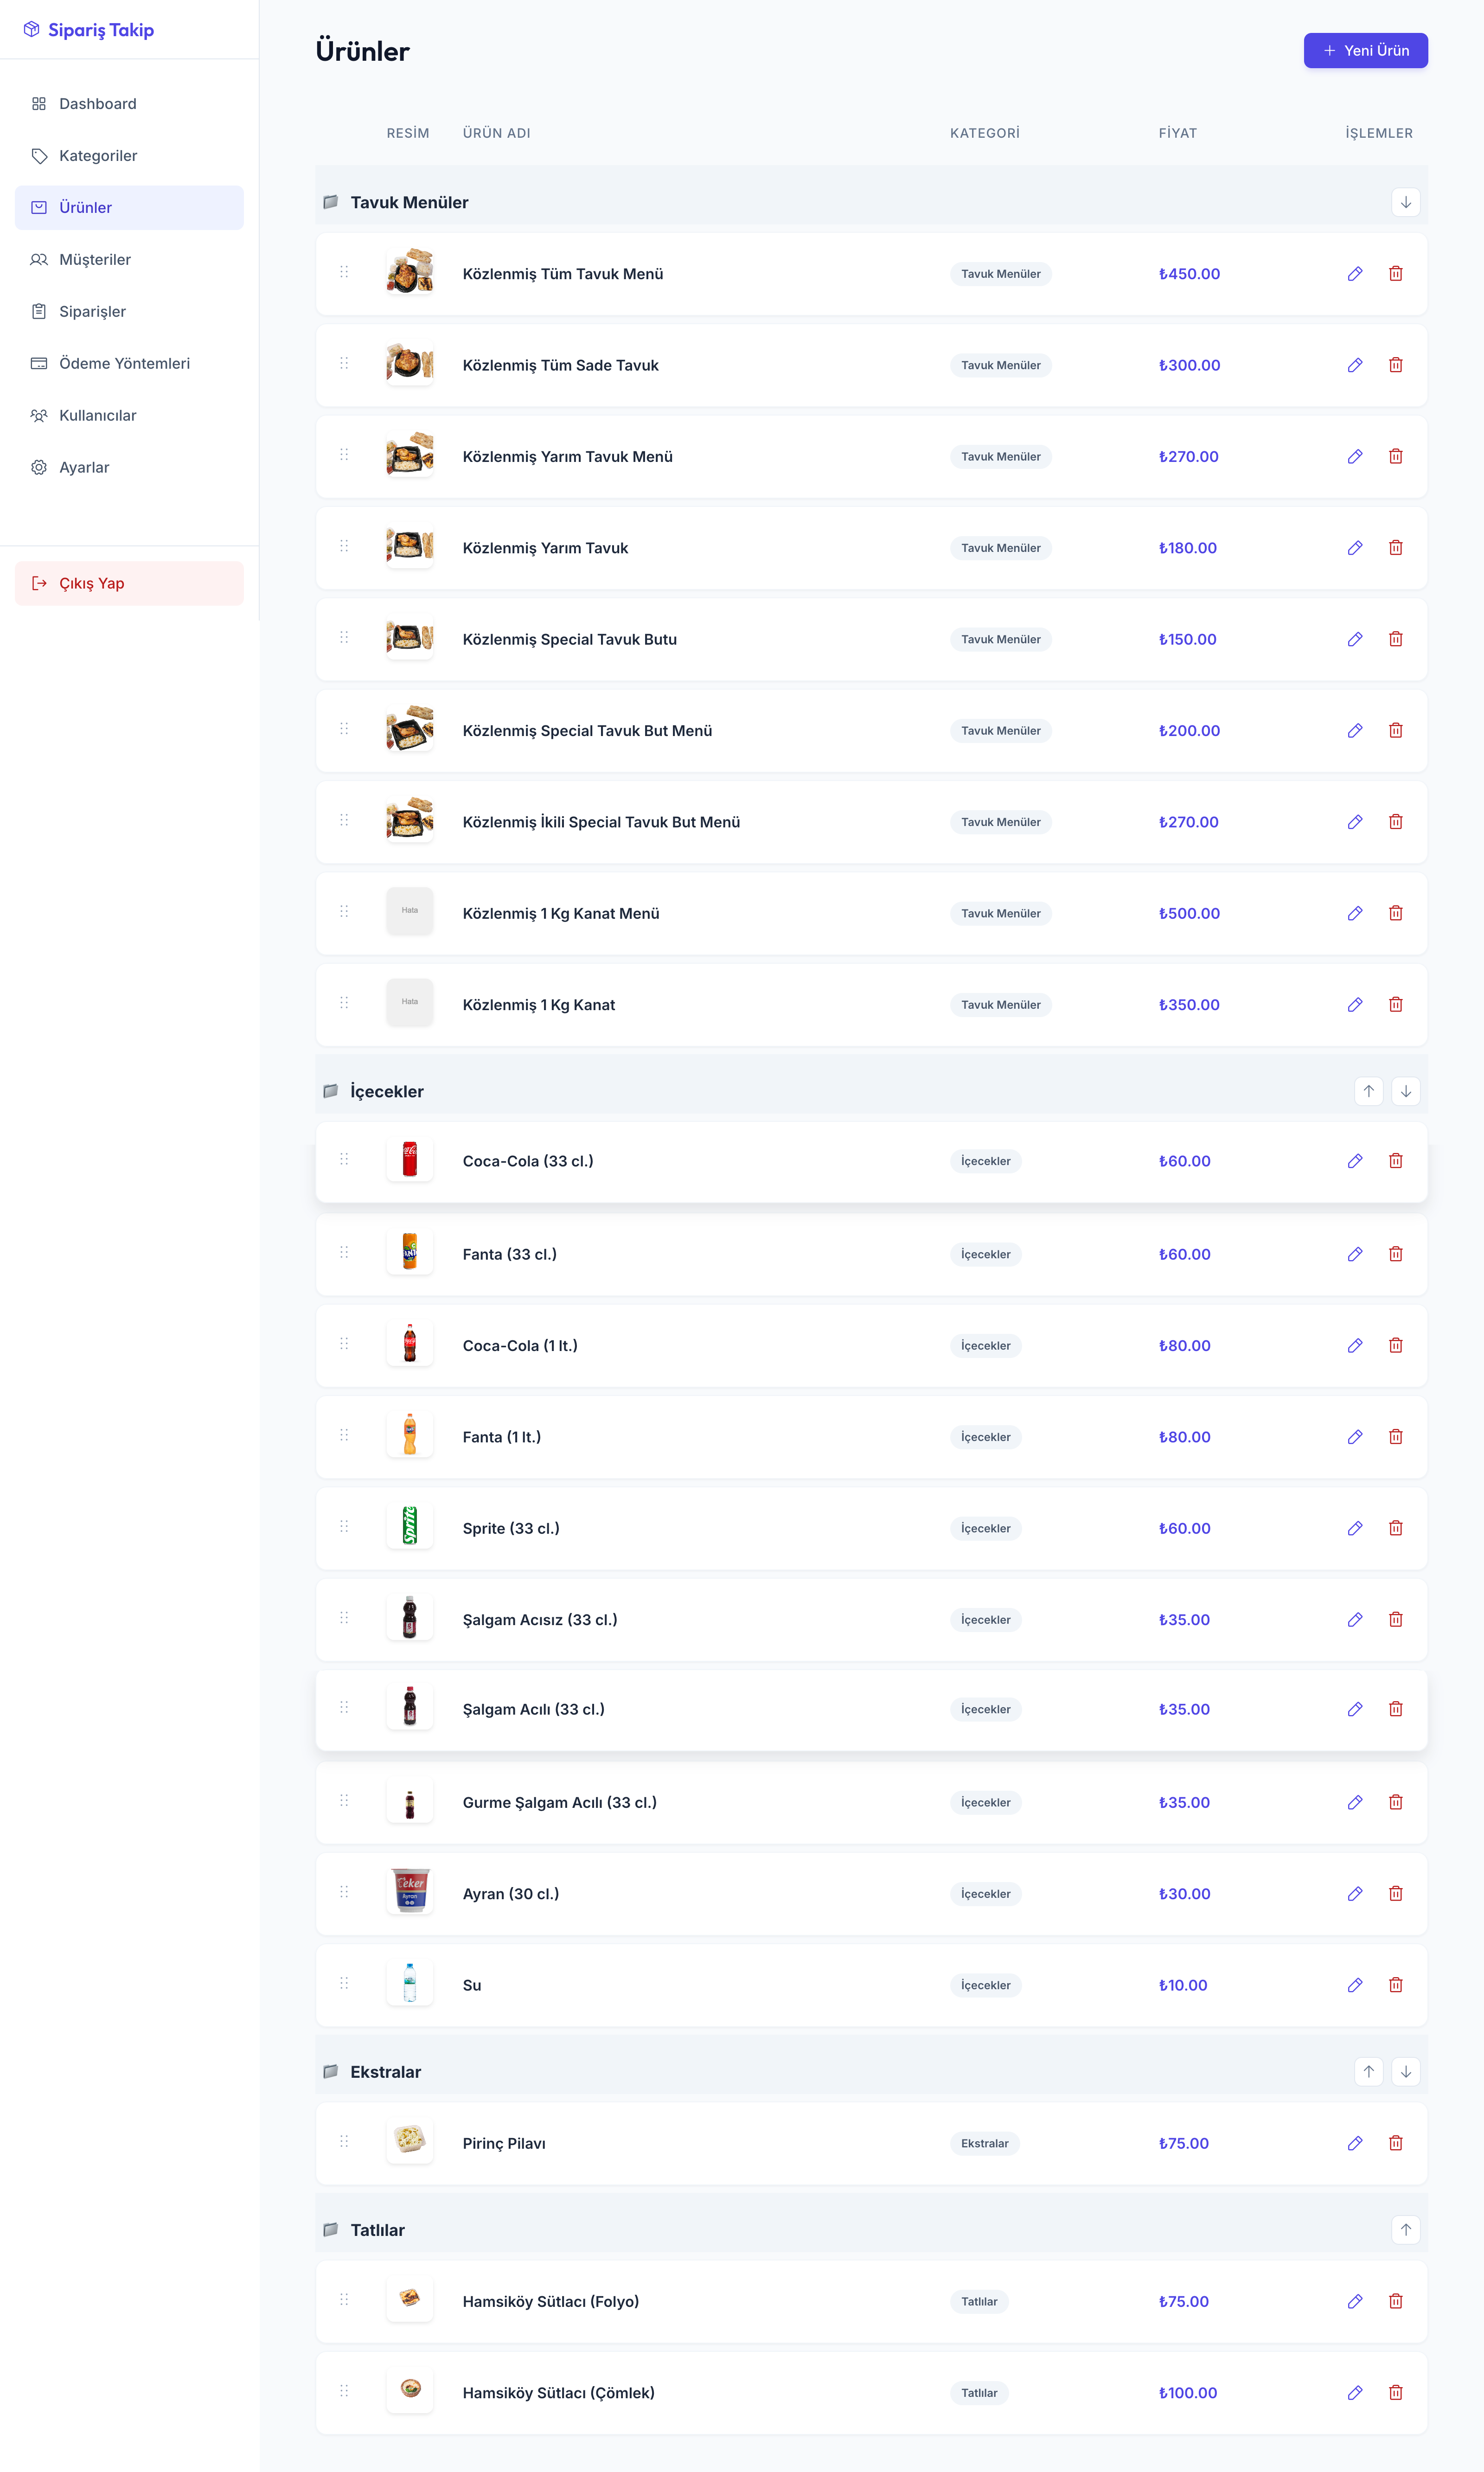Screen dimensions: 1484x2472
Task: Open Ödeme Yöntemleri page
Action: coord(129,364)
